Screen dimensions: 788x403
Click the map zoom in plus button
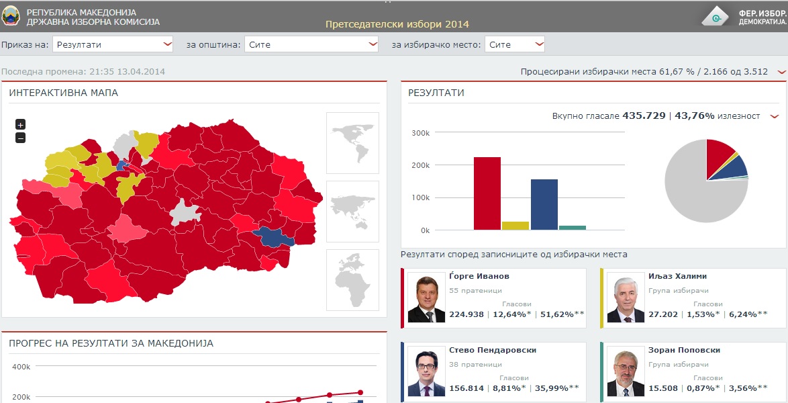point(20,124)
